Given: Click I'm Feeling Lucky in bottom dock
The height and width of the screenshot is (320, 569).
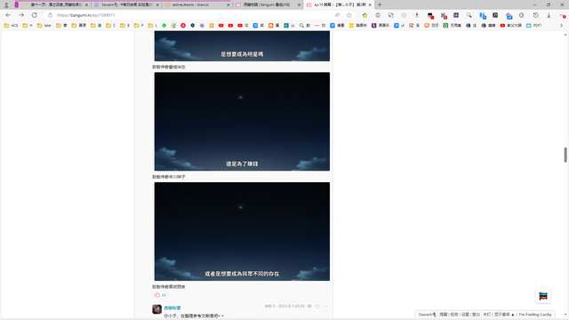Looking at the screenshot, I should [x=535, y=315].
